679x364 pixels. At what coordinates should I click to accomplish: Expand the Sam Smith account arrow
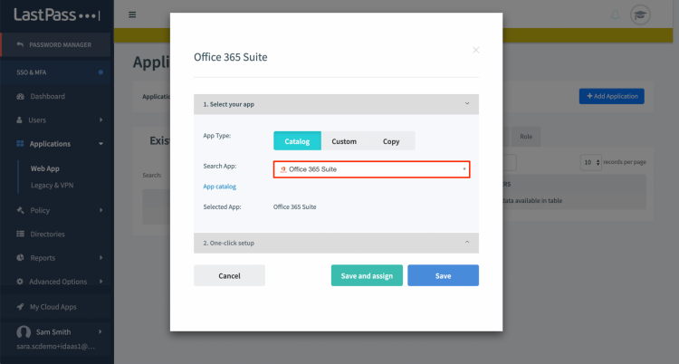click(x=100, y=332)
